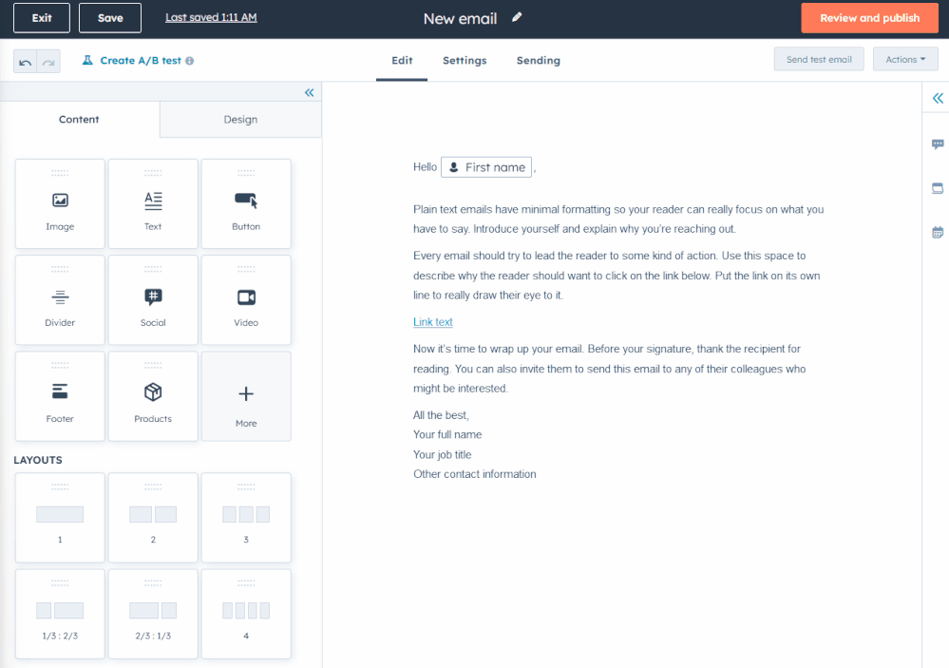
Task: Choose the Divider content module
Action: point(60,299)
